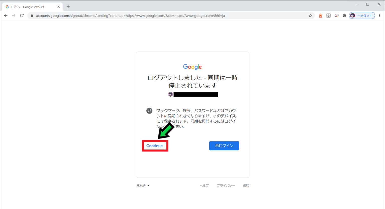
Task: Open a new tab with the plus button
Action: (68, 7)
